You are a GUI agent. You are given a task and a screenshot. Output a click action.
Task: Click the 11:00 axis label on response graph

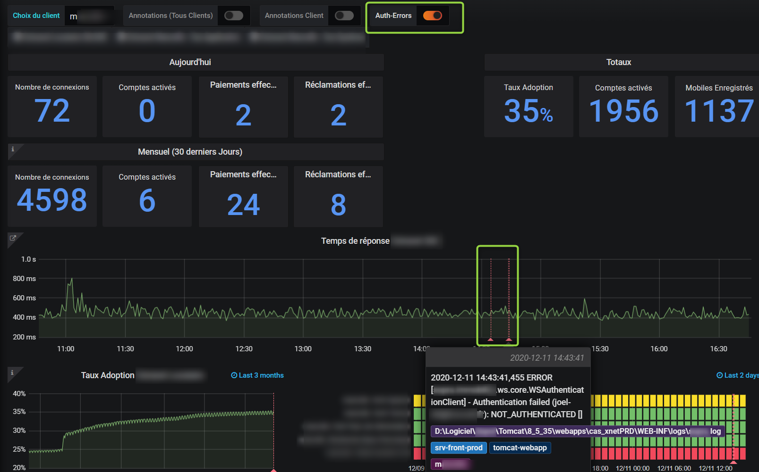66,349
